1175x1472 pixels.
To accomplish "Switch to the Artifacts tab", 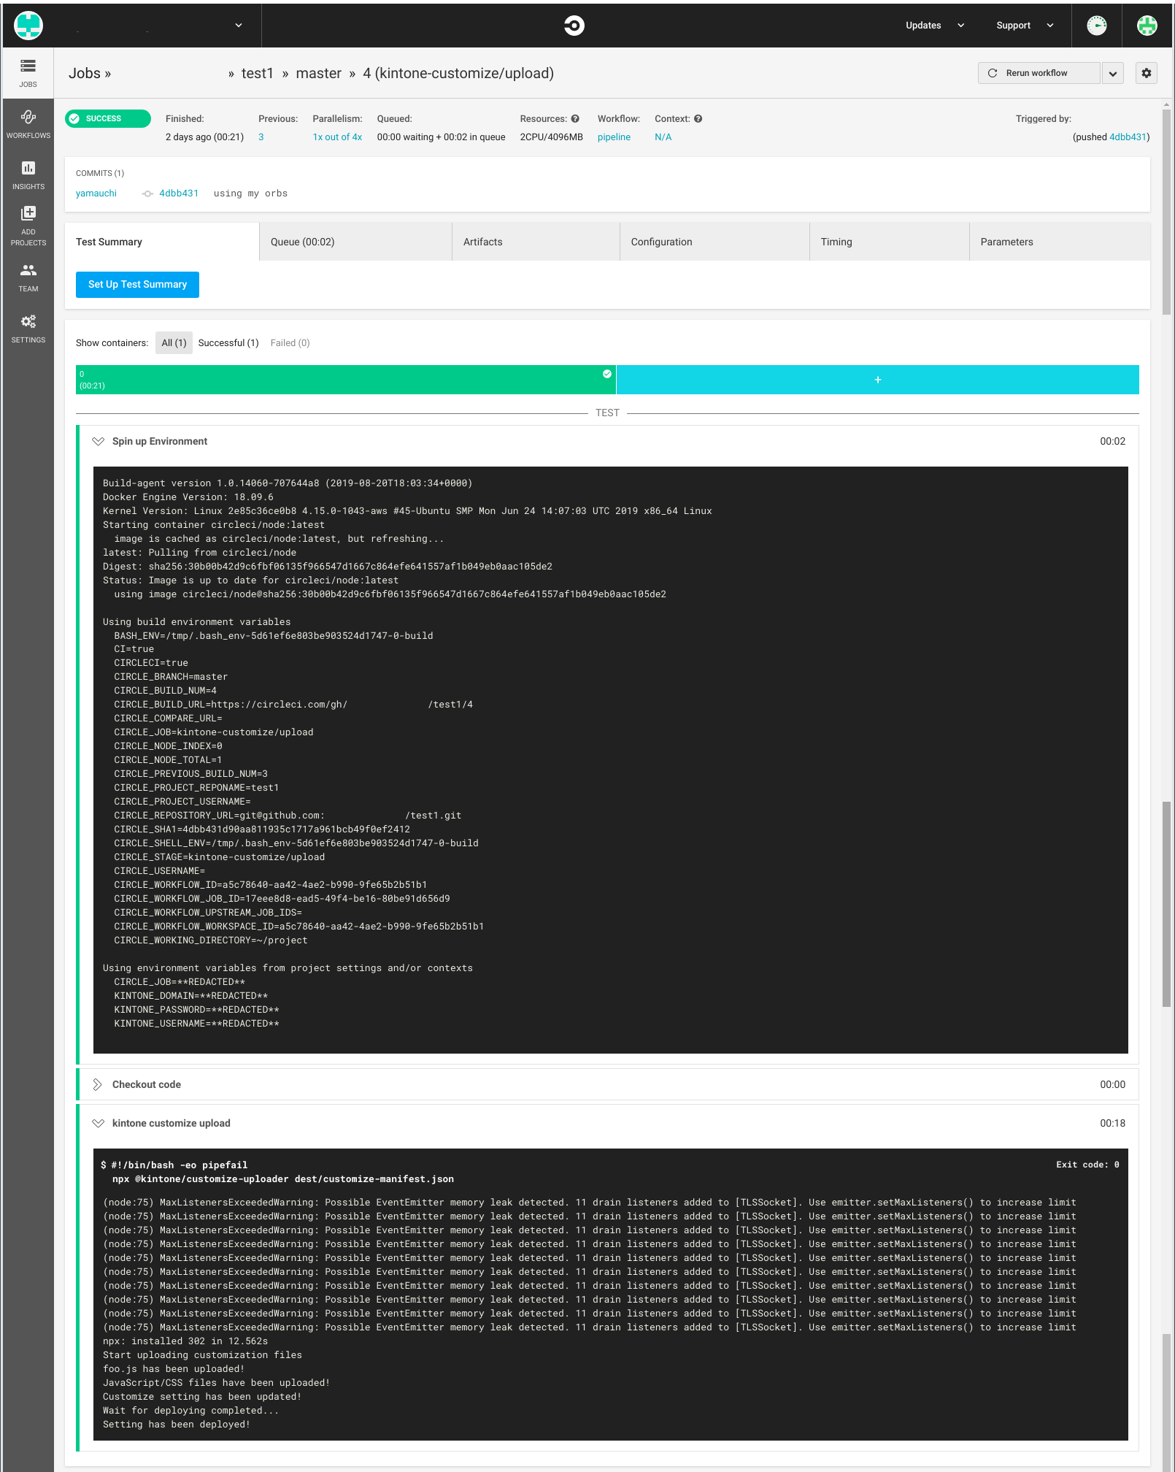I will coord(536,242).
